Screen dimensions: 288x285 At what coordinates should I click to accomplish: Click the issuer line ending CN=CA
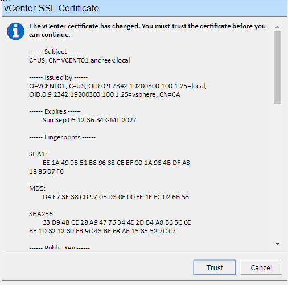click(105, 94)
